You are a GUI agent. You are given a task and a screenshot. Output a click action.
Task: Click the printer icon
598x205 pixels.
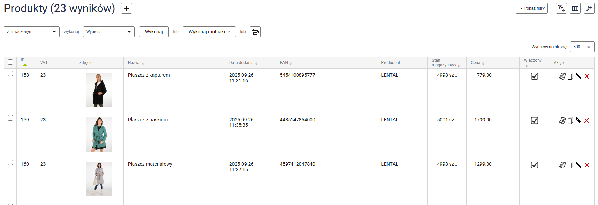click(x=255, y=32)
